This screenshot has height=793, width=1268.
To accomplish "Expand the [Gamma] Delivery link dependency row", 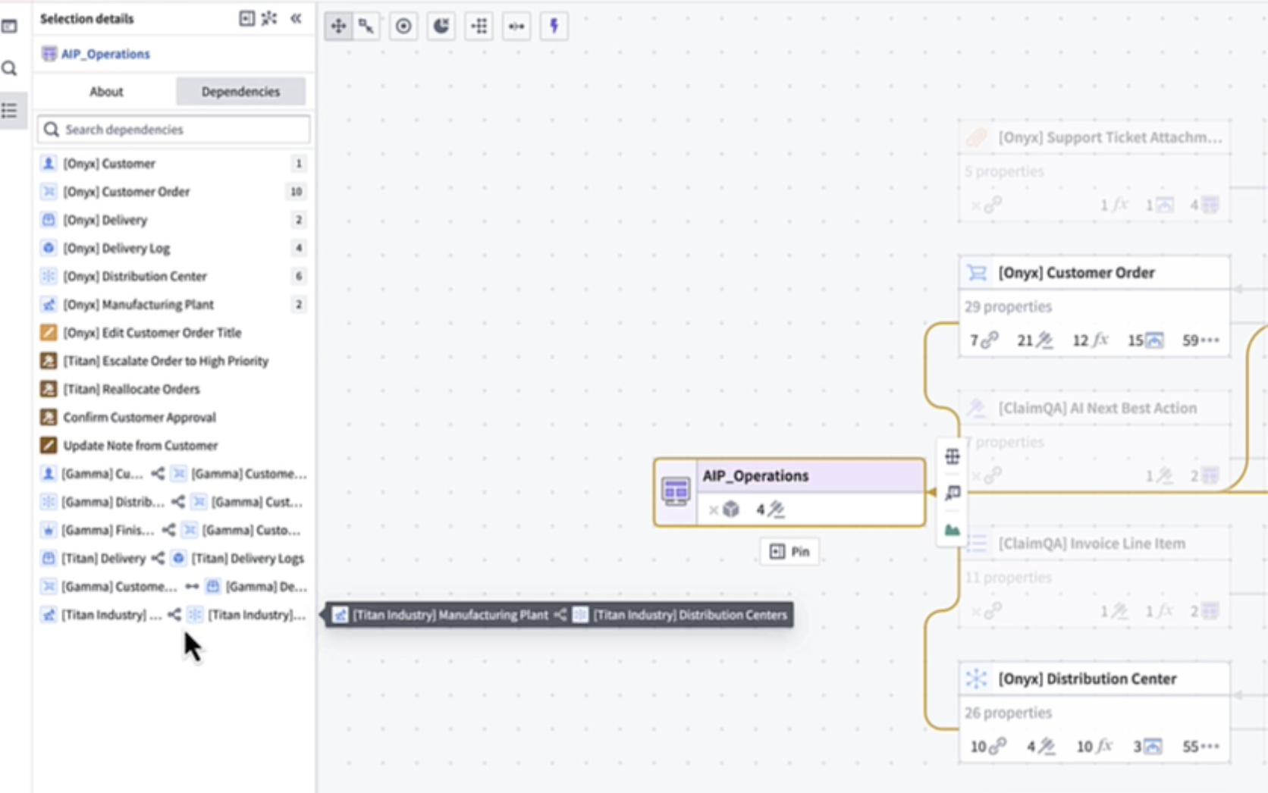I will 174,586.
